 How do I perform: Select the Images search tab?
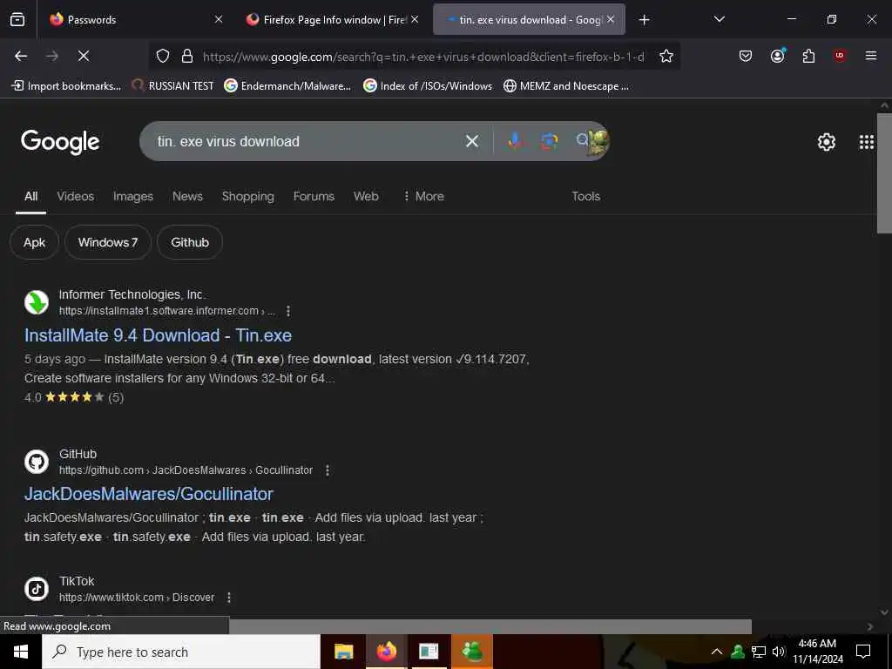(x=133, y=196)
